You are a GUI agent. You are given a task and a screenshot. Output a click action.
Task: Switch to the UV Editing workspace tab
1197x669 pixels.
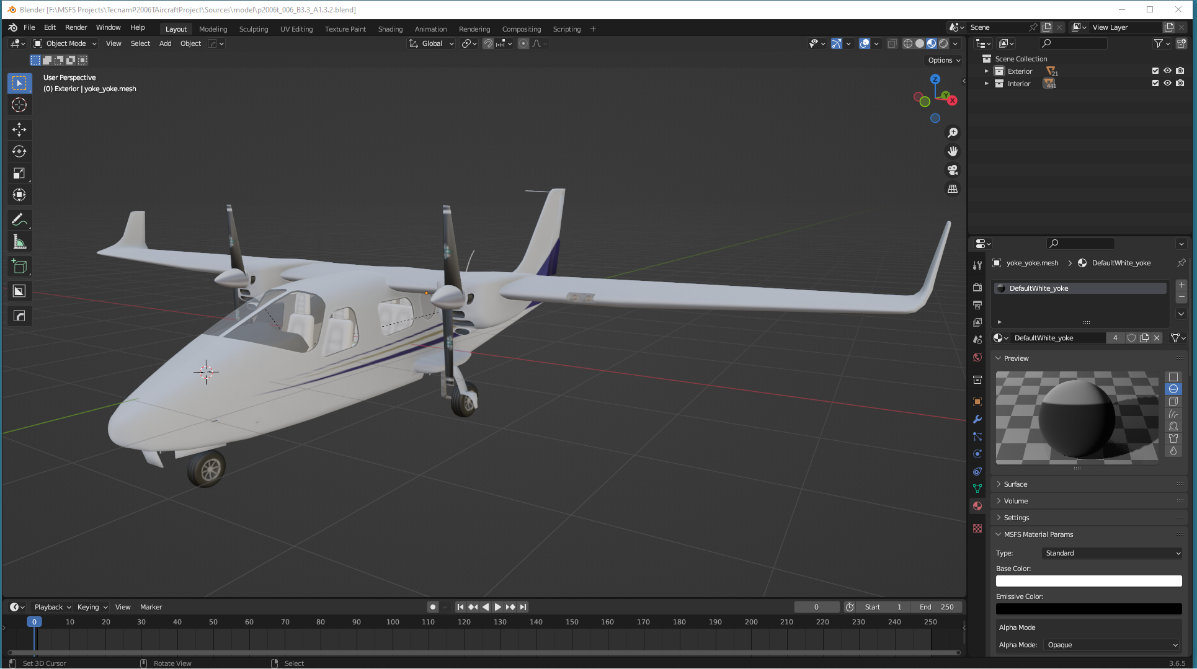tap(296, 29)
